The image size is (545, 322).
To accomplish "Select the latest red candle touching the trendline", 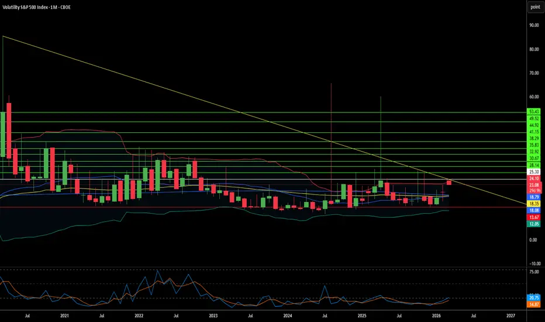I will tap(449, 183).
